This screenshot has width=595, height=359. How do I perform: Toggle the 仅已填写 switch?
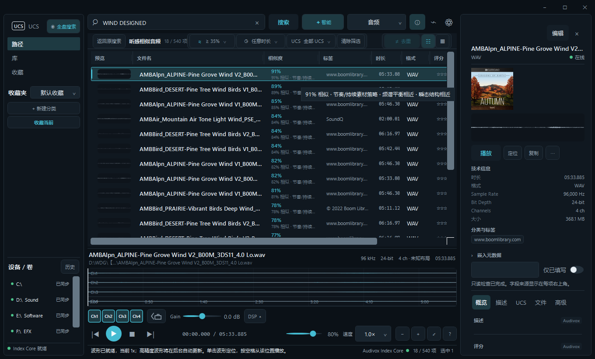pyautogui.click(x=577, y=270)
